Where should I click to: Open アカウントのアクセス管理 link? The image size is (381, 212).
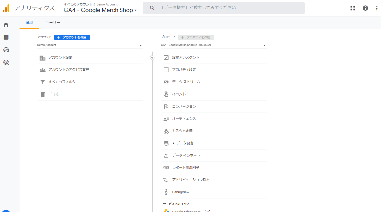pos(69,70)
